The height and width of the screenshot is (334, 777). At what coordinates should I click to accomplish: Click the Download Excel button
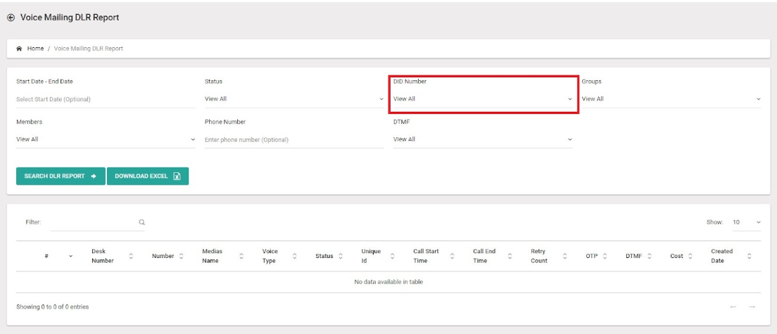click(148, 176)
